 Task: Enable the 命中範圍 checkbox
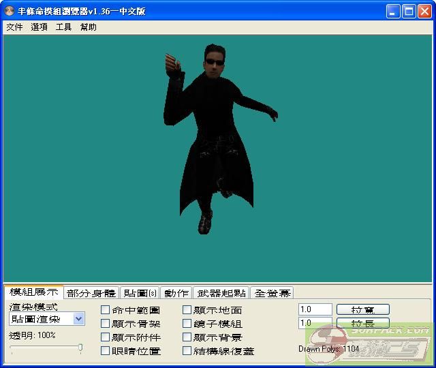pos(106,310)
